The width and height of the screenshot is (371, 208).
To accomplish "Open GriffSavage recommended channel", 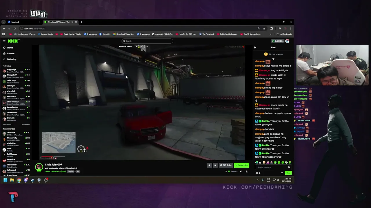I will (x=16, y=155).
